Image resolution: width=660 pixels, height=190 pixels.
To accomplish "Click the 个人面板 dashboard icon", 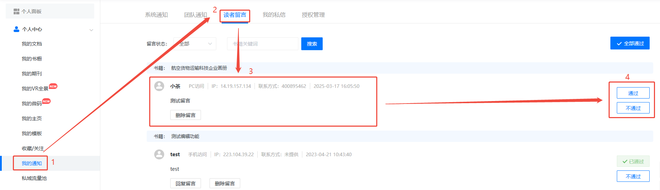I will pos(16,11).
